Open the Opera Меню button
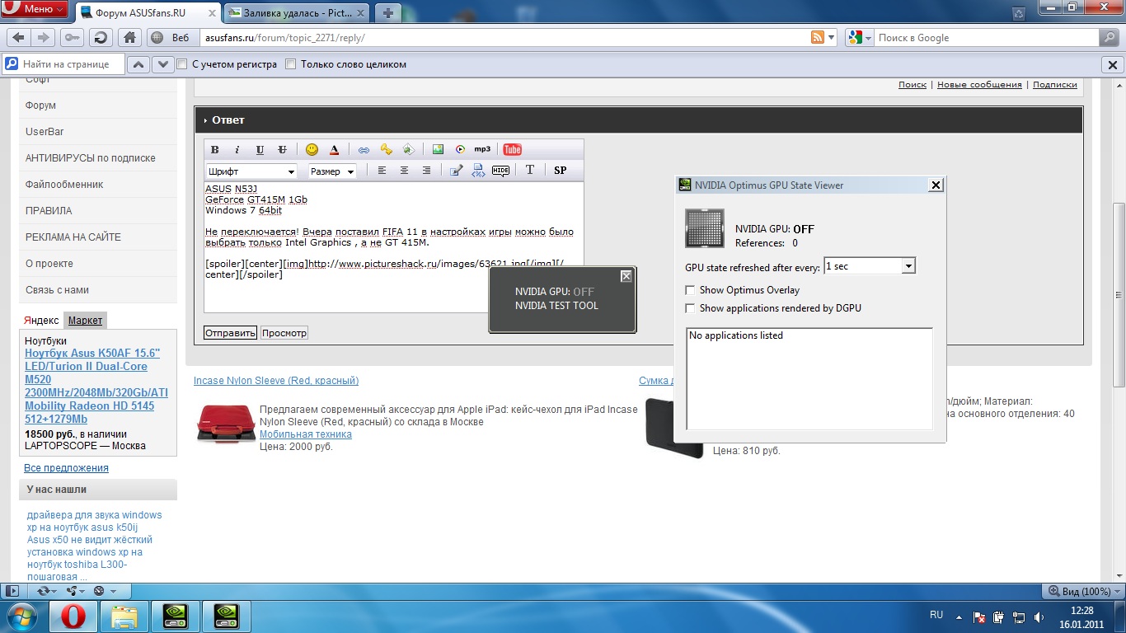This screenshot has height=633, width=1126. (x=35, y=9)
